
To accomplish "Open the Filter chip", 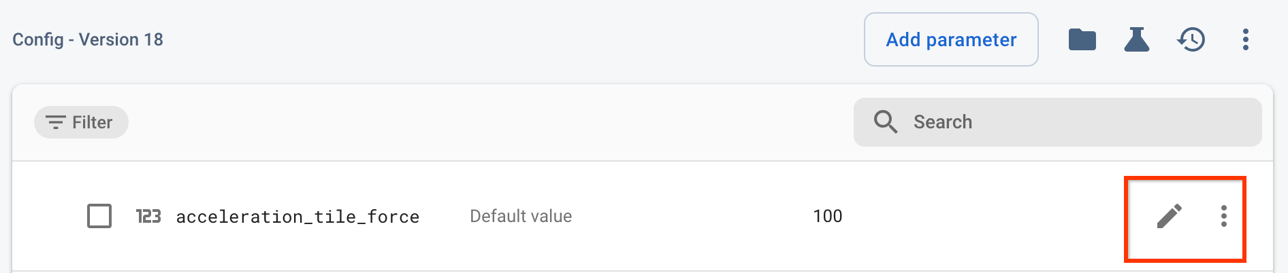I will [x=81, y=122].
